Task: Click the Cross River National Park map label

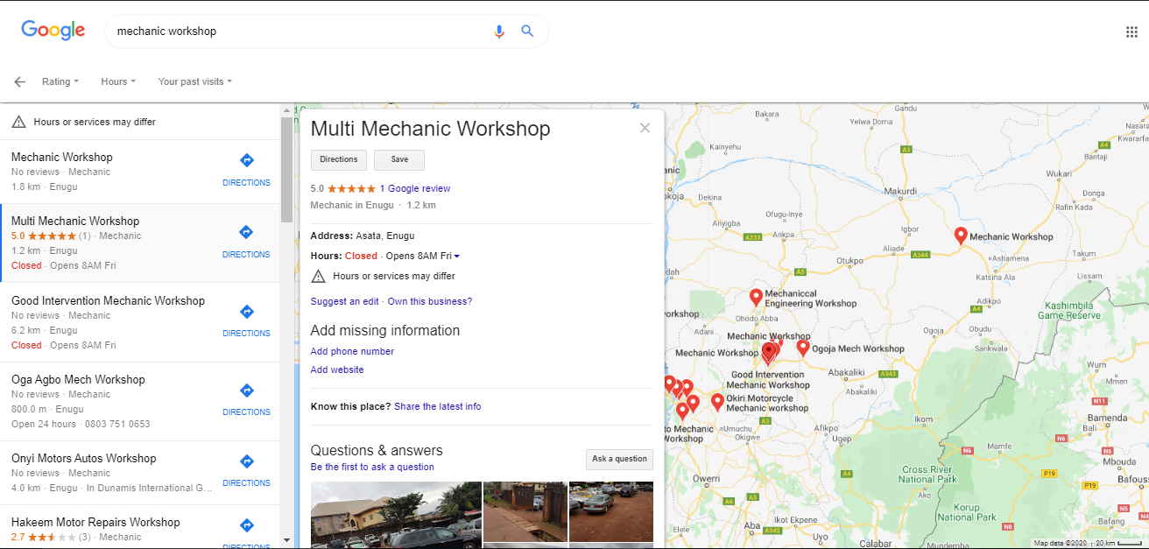Action: point(927,475)
